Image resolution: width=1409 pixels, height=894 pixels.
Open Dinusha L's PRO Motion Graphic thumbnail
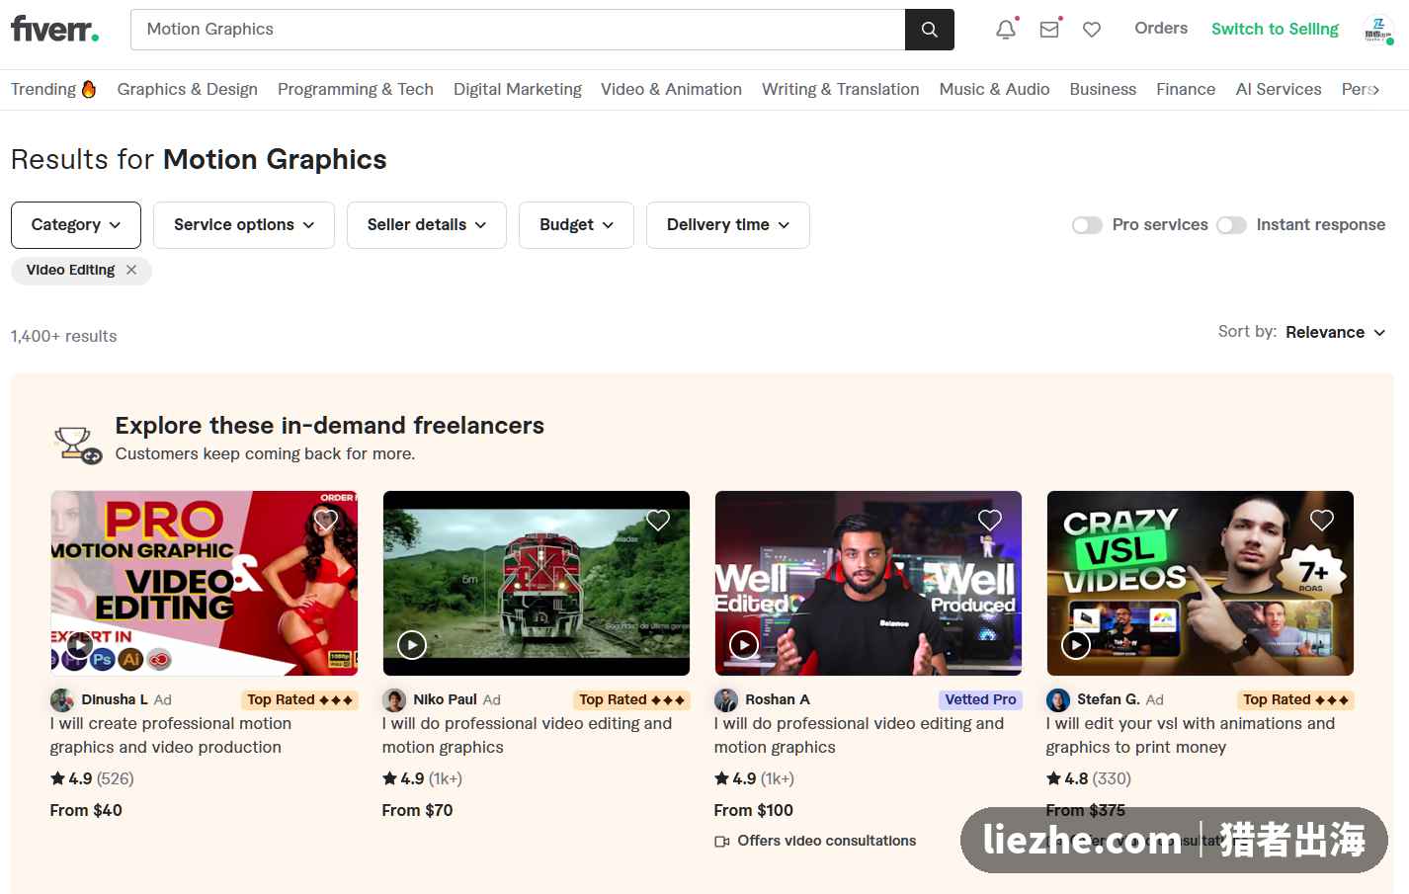point(205,583)
